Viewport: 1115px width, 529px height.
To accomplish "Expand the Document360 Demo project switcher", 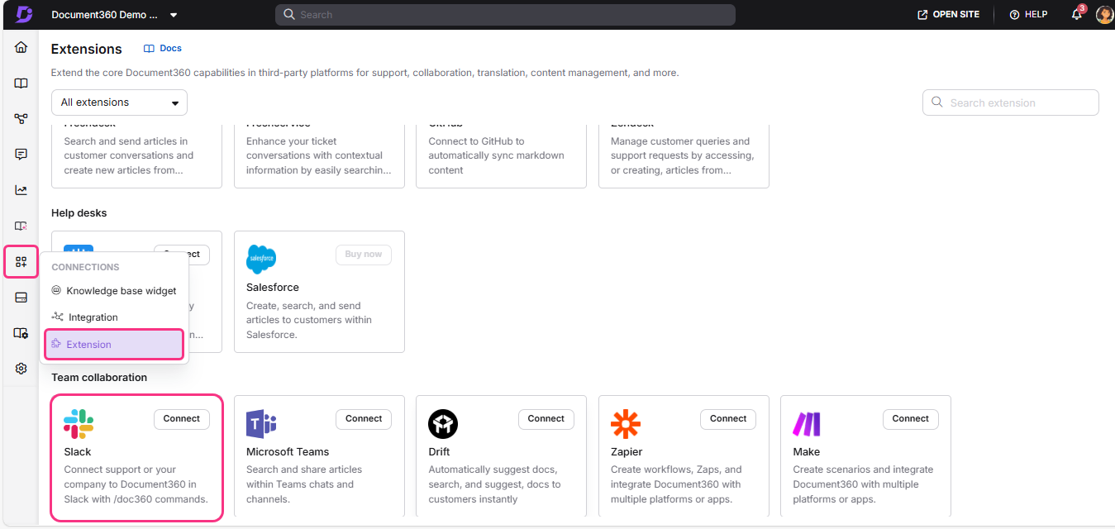I will (114, 15).
